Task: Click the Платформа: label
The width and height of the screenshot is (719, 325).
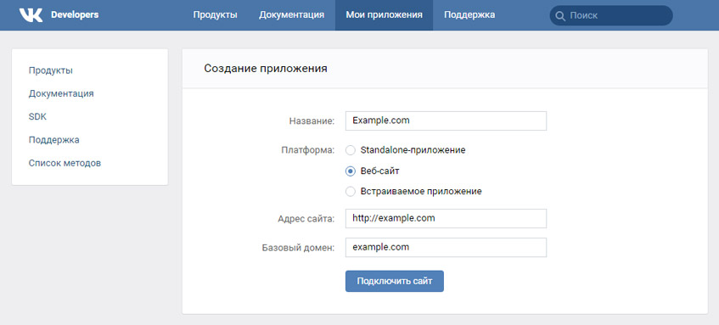Action: point(307,150)
